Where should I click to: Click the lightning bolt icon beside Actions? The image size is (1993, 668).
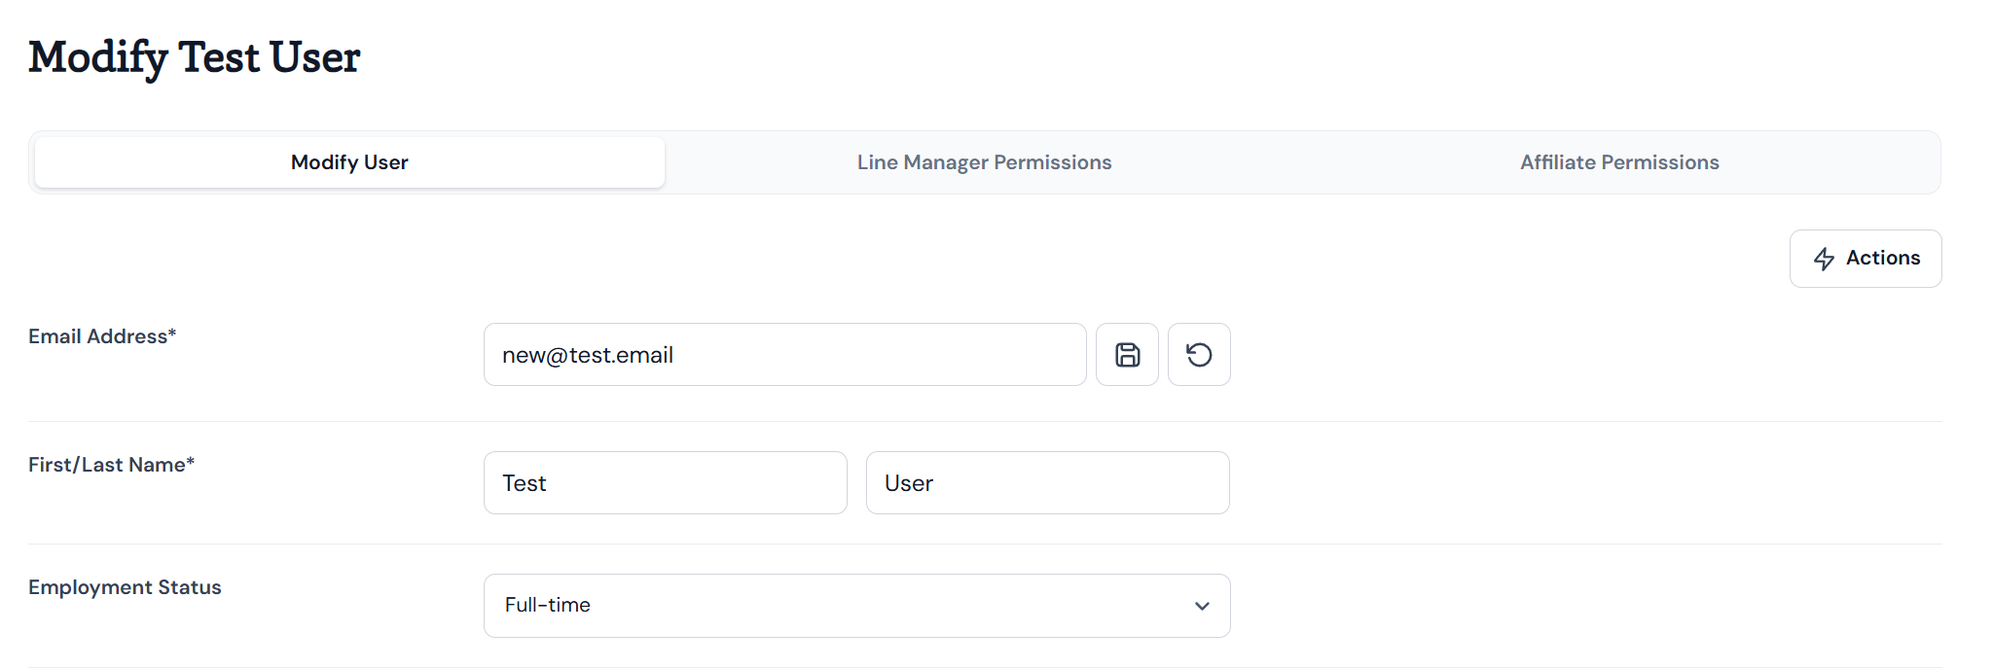click(1824, 259)
